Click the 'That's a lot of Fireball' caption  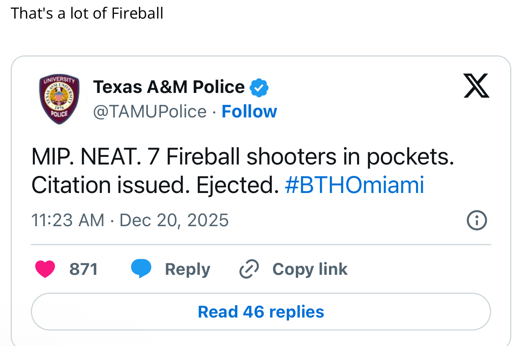coord(87,13)
